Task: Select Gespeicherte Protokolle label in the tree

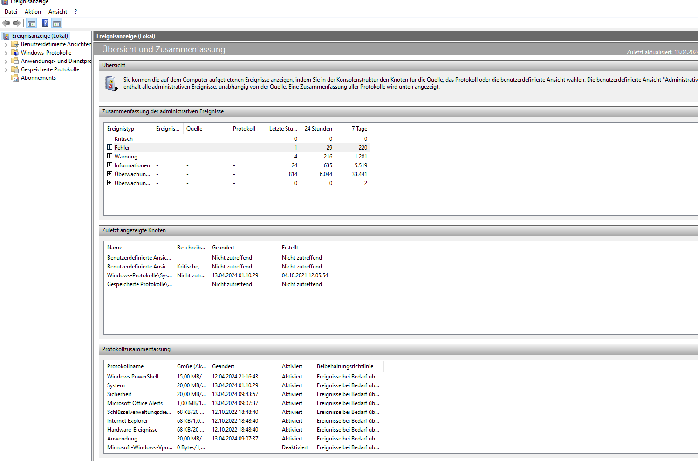Action: click(x=50, y=69)
